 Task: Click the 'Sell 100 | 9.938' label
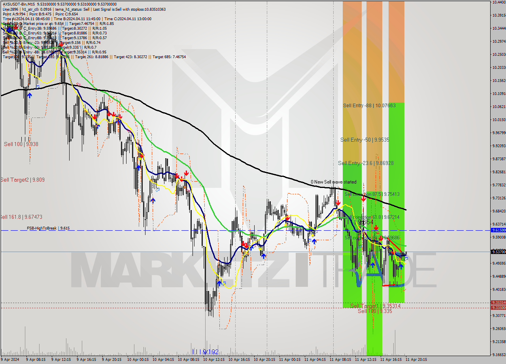(x=21, y=144)
